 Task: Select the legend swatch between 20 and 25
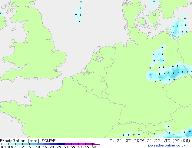[54, 144]
